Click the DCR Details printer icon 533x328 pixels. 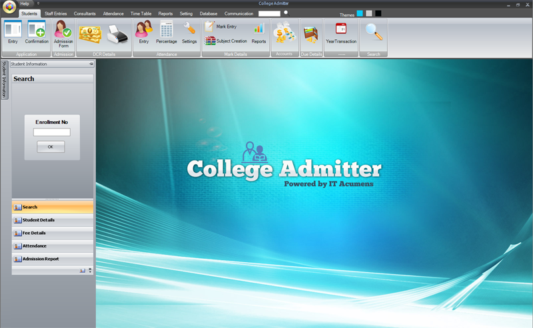click(118, 35)
